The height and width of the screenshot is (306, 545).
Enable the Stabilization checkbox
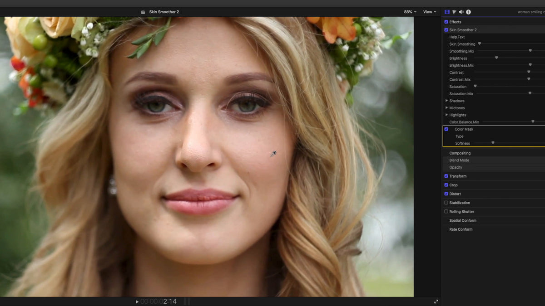click(x=446, y=203)
